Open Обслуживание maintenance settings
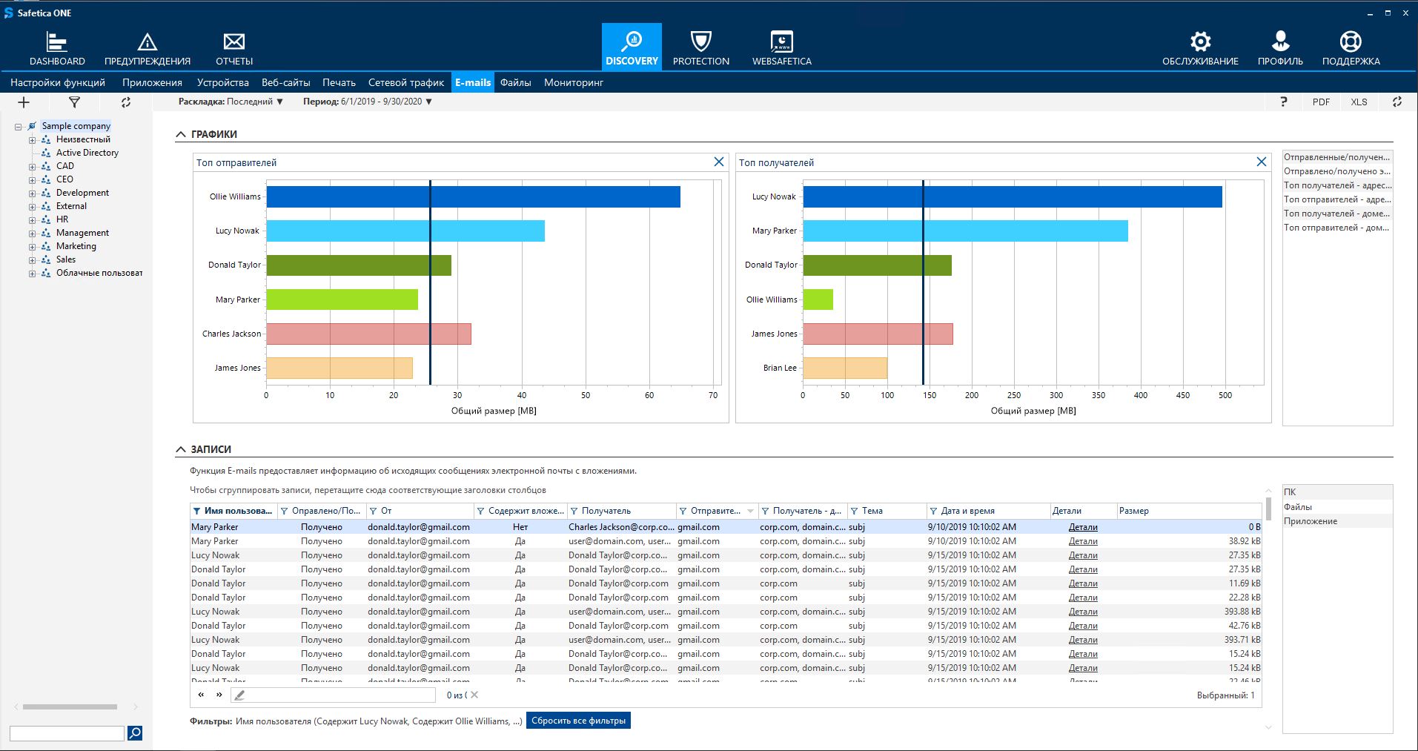 click(1200, 49)
